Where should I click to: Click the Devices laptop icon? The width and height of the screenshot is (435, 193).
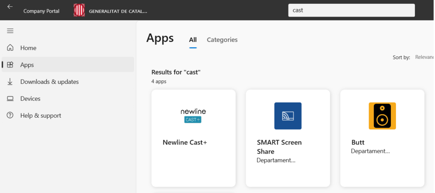[x=10, y=99]
